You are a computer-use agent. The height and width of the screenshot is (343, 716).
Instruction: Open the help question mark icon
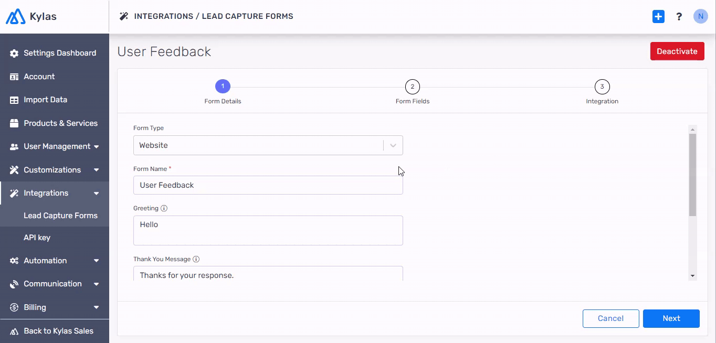pos(679,17)
